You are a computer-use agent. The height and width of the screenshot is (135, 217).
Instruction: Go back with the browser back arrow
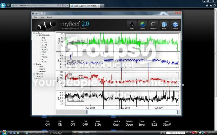point(3,5)
